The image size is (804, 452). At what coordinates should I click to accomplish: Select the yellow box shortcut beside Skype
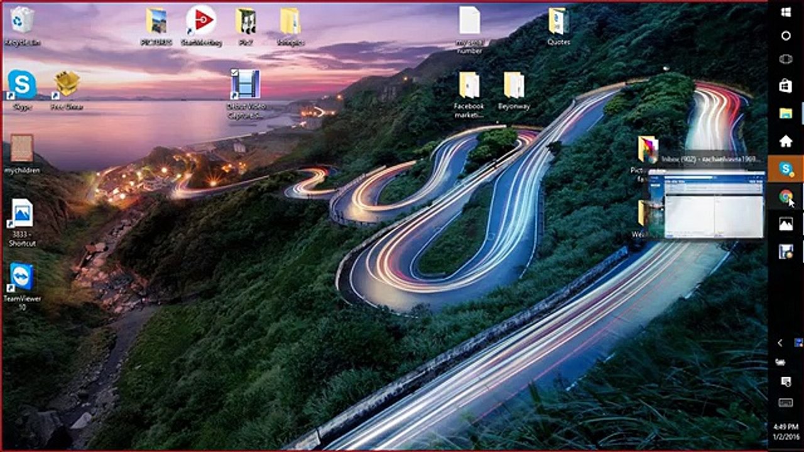click(x=67, y=90)
